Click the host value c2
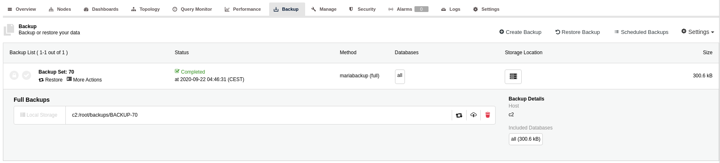This screenshot has width=720, height=163. click(511, 115)
